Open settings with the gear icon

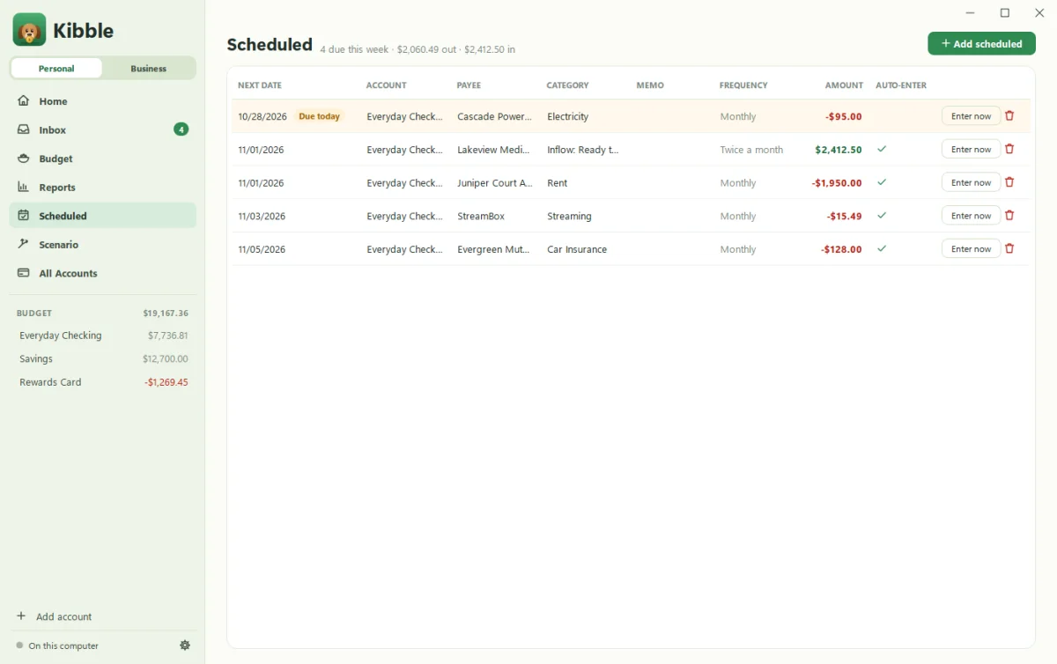coord(185,646)
